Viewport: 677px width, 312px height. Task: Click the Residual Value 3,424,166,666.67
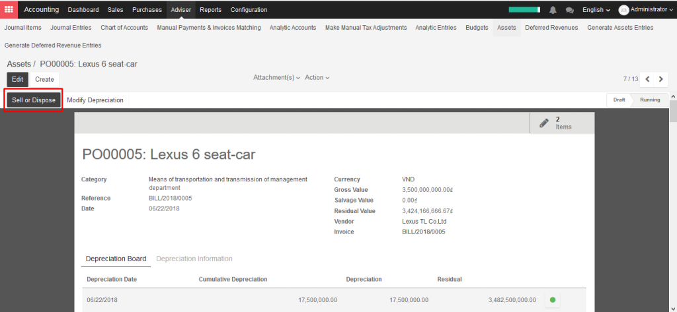(427, 211)
